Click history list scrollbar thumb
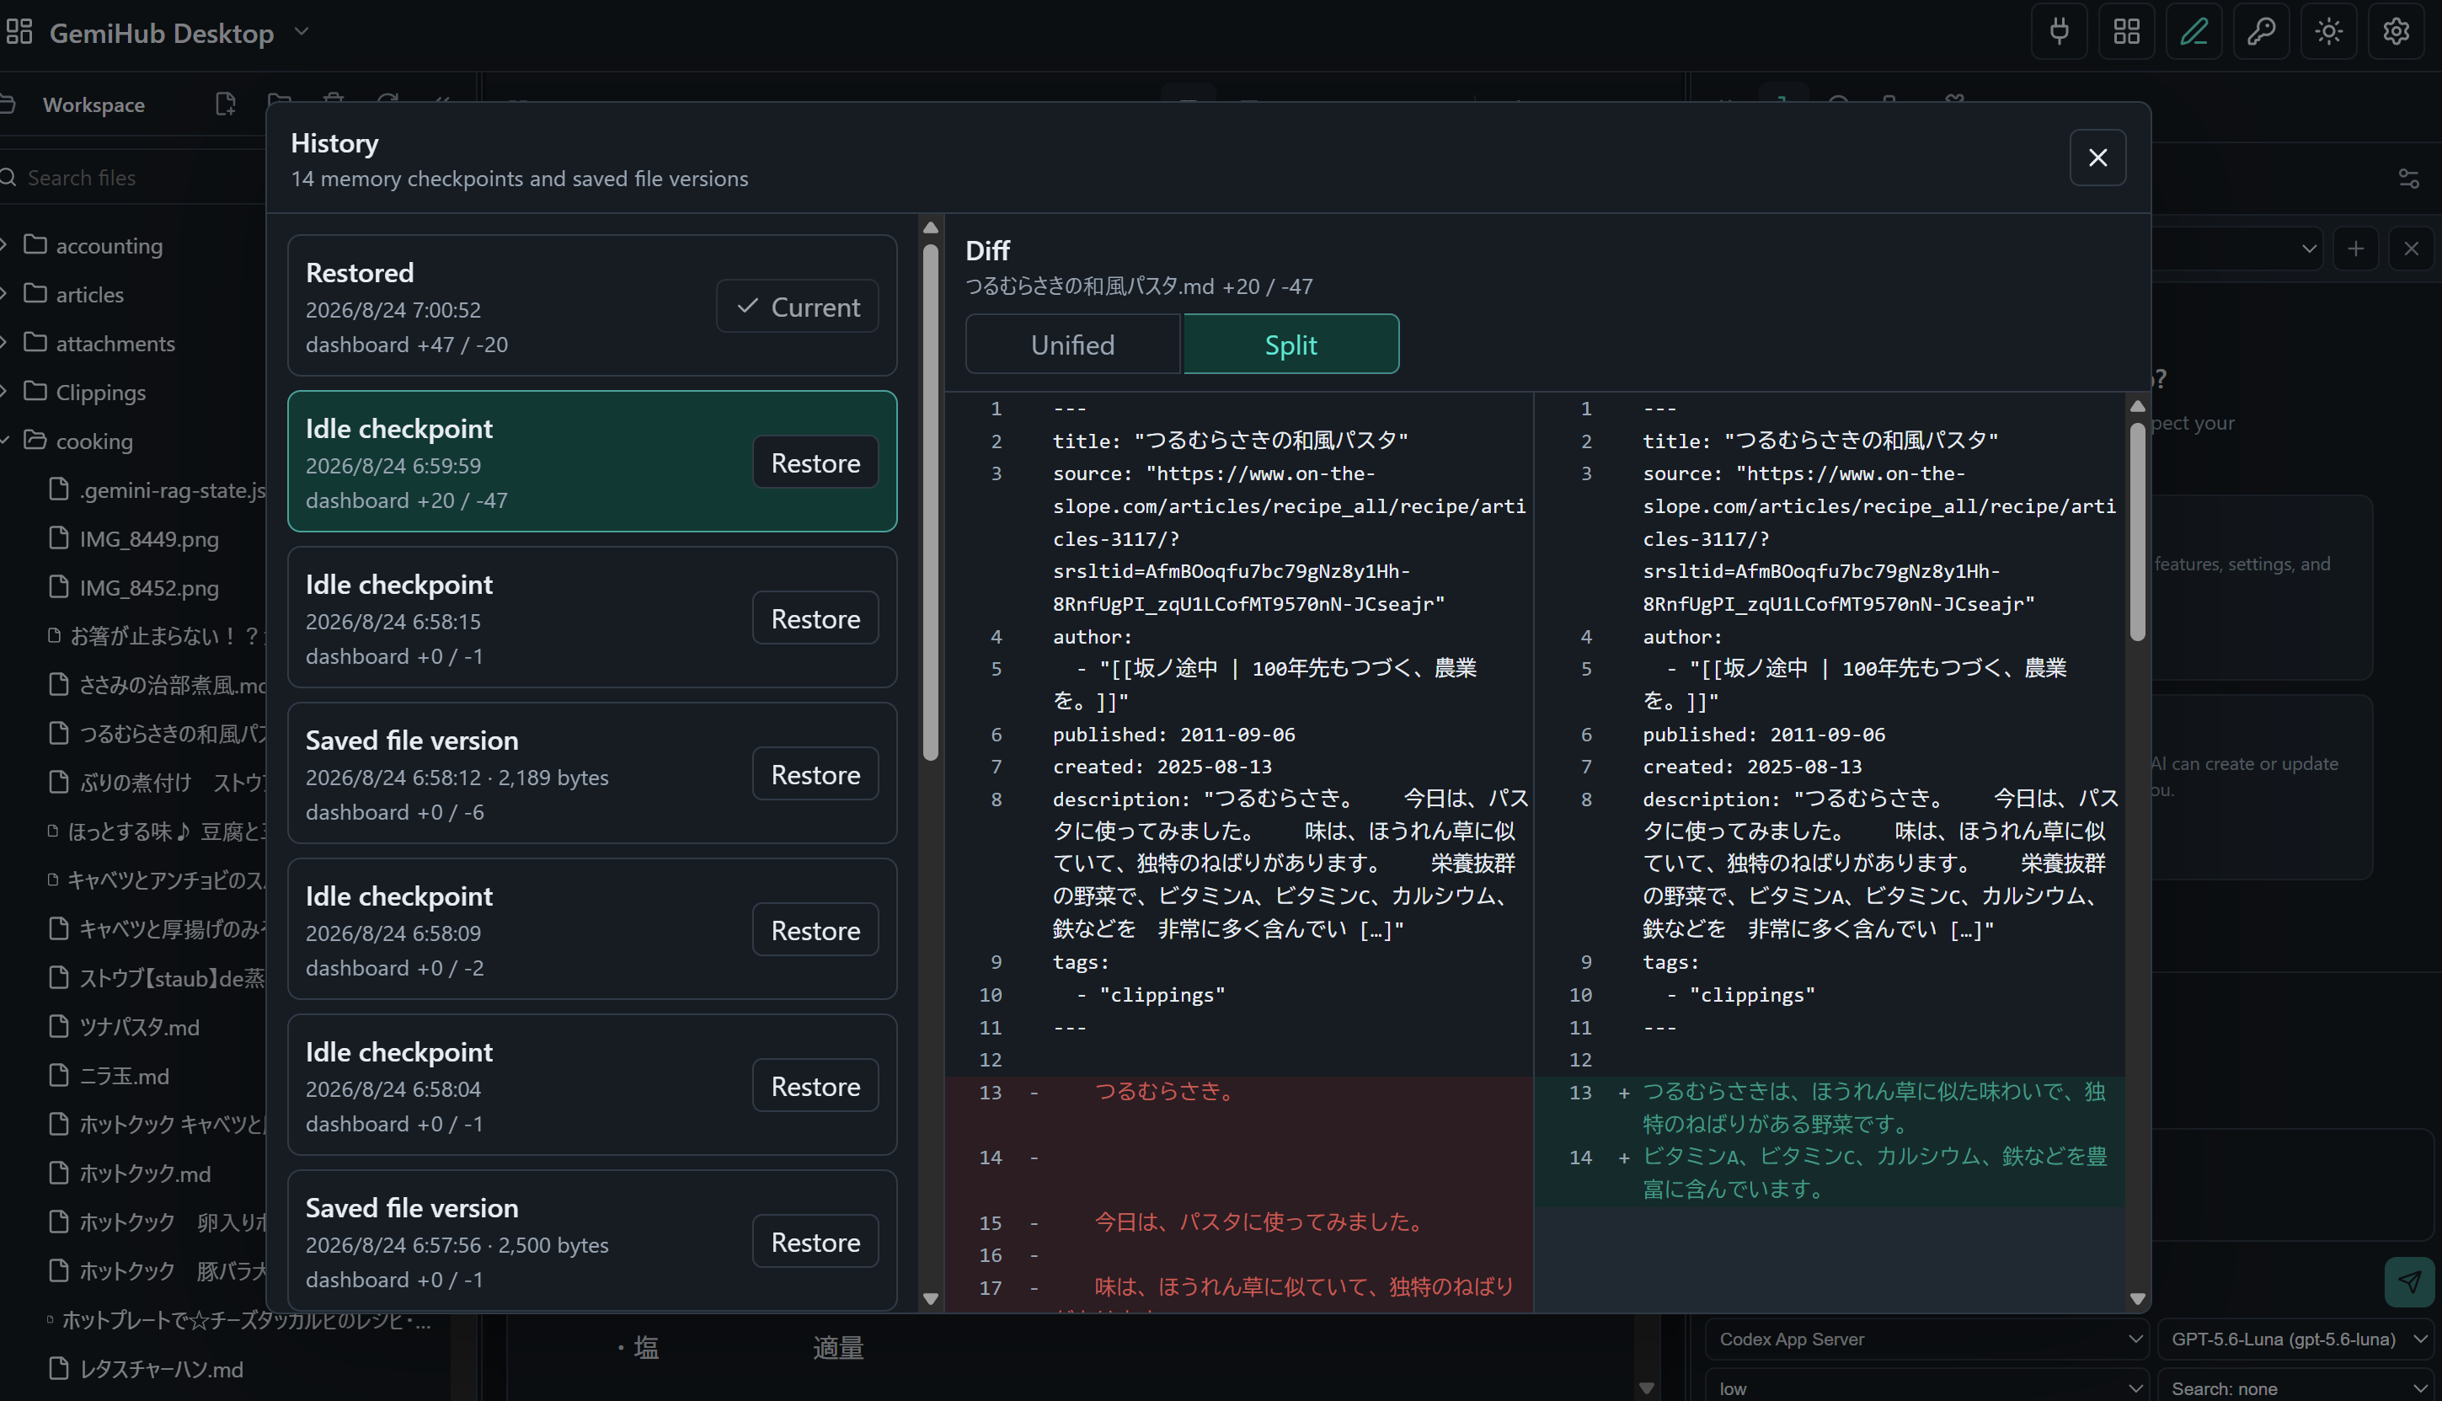This screenshot has height=1401, width=2442. click(x=930, y=502)
